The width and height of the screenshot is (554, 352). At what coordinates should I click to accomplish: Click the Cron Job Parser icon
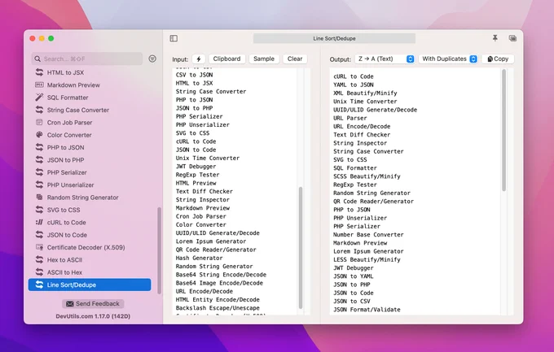coord(39,123)
